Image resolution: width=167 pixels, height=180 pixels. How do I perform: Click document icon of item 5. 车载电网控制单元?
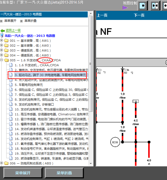click(x=11, y=85)
